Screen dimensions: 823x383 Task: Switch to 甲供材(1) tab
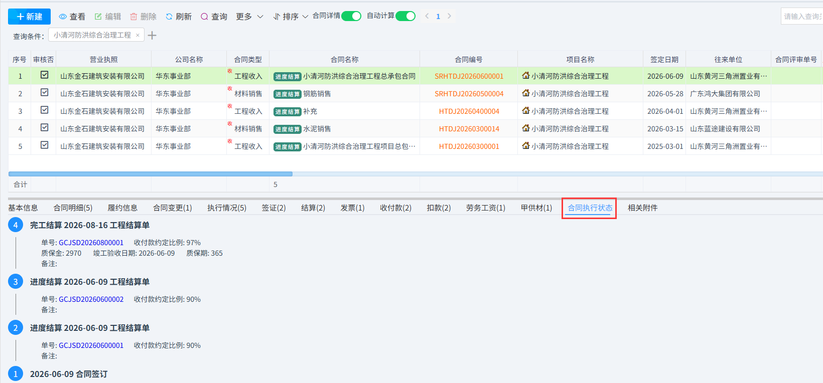[x=536, y=208]
